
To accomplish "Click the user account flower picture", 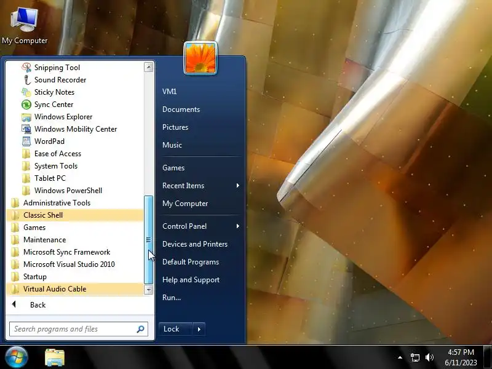I will (200, 58).
